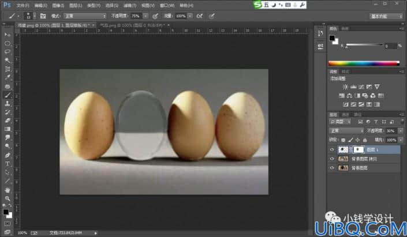Open brush opacity 75% slider arrow
407x237 pixels.
pos(145,16)
